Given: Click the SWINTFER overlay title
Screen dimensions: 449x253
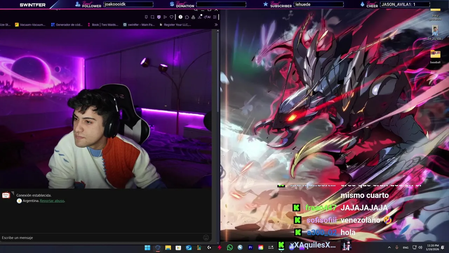Looking at the screenshot, I should (33, 5).
